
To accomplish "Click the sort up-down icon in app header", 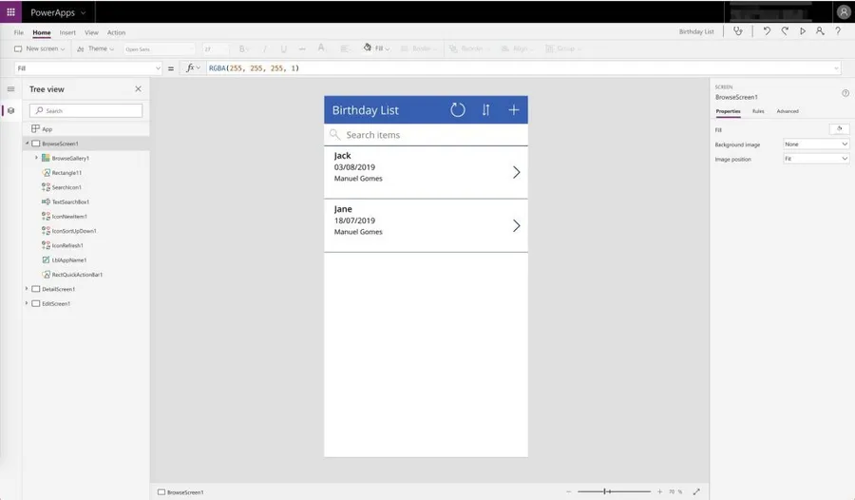I will click(x=485, y=110).
